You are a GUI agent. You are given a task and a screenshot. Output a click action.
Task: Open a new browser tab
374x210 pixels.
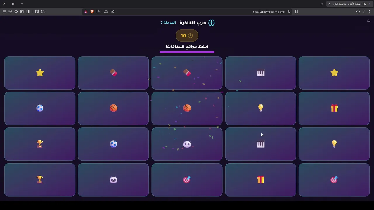coord(322,4)
